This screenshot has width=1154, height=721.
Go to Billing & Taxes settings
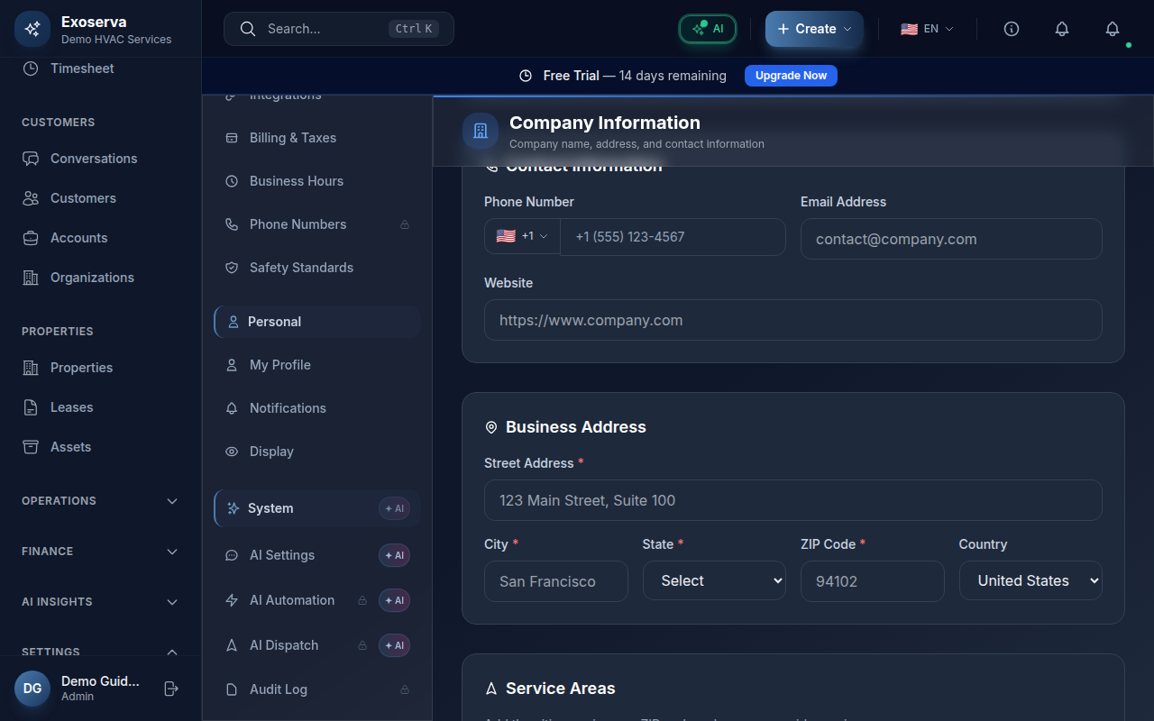click(x=292, y=138)
